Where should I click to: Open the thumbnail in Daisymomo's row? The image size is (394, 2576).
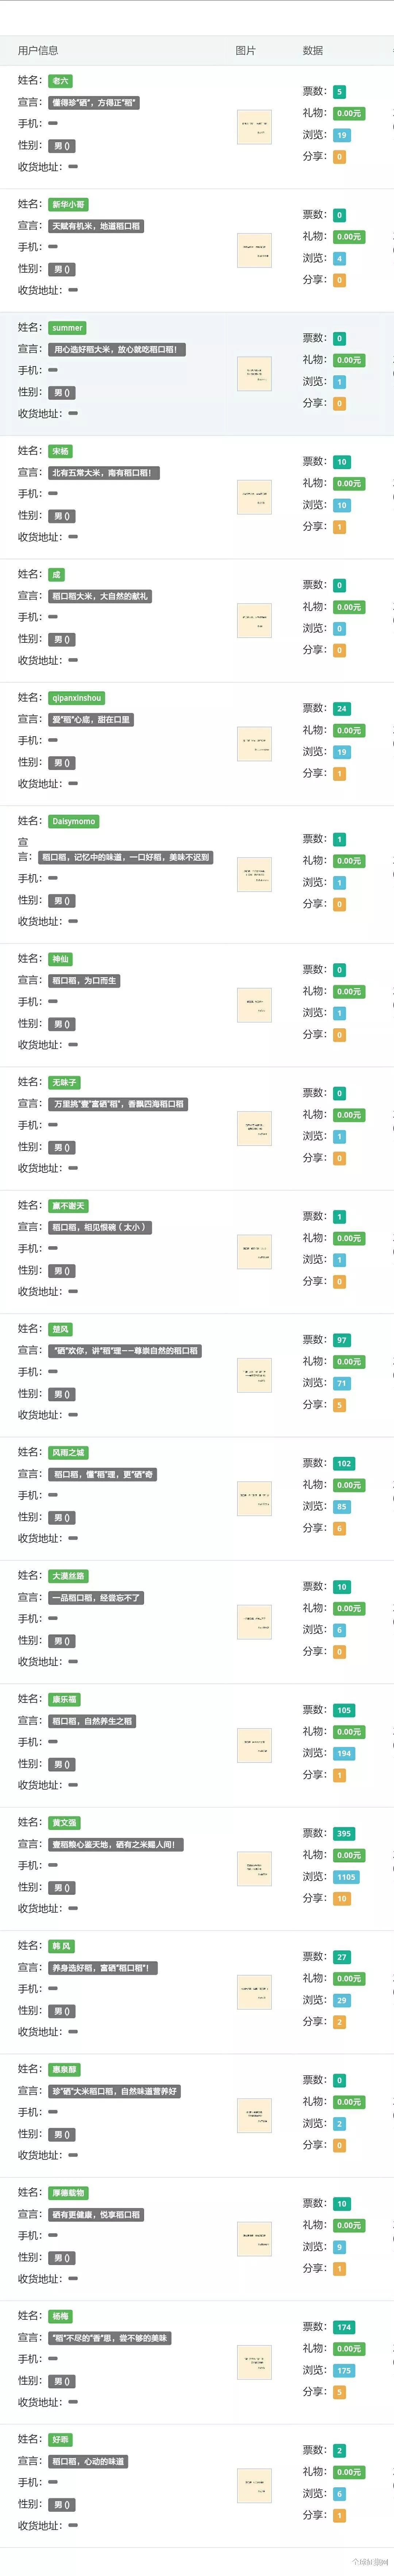[254, 875]
